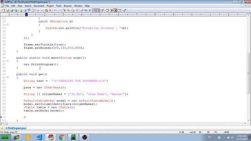Click the 'ln 58' status bar entry
This screenshot has width=251, height=141.
coord(182,132)
